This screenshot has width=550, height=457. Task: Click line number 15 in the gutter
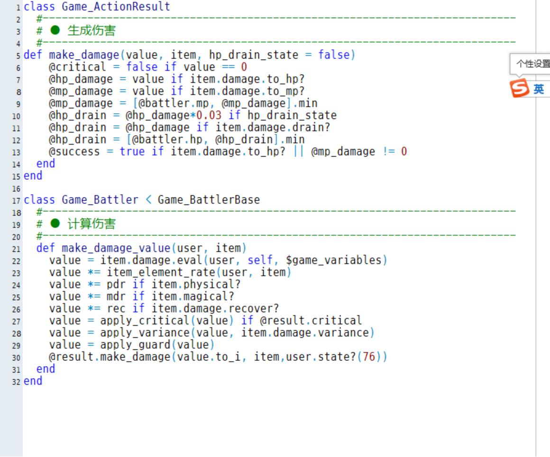click(x=17, y=177)
